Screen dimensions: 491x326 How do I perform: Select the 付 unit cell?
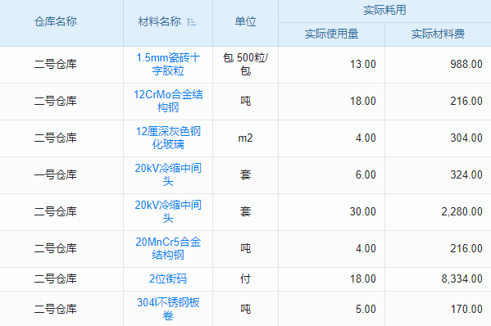pyautogui.click(x=246, y=278)
